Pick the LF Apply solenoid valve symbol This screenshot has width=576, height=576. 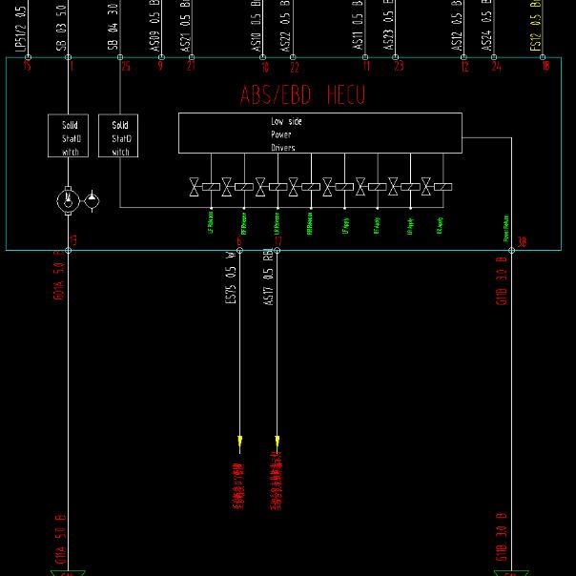[338, 187]
